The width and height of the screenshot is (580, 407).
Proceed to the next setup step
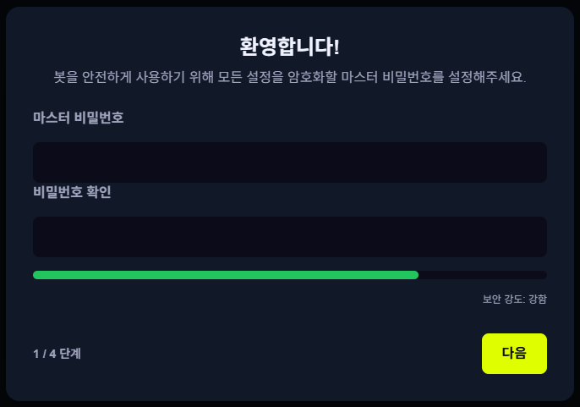[x=514, y=354]
